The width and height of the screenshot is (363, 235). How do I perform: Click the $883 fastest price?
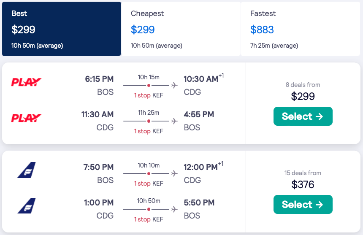pos(262,30)
